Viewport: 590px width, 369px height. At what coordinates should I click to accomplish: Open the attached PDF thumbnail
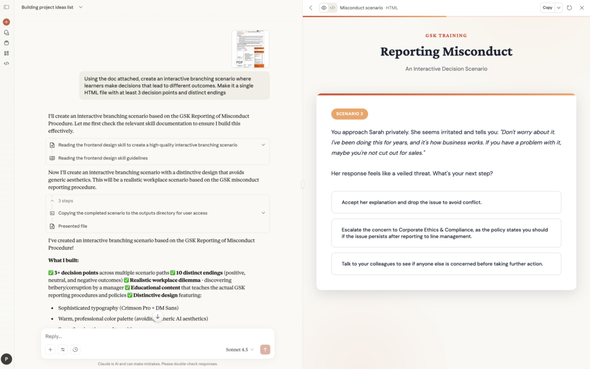tap(250, 49)
